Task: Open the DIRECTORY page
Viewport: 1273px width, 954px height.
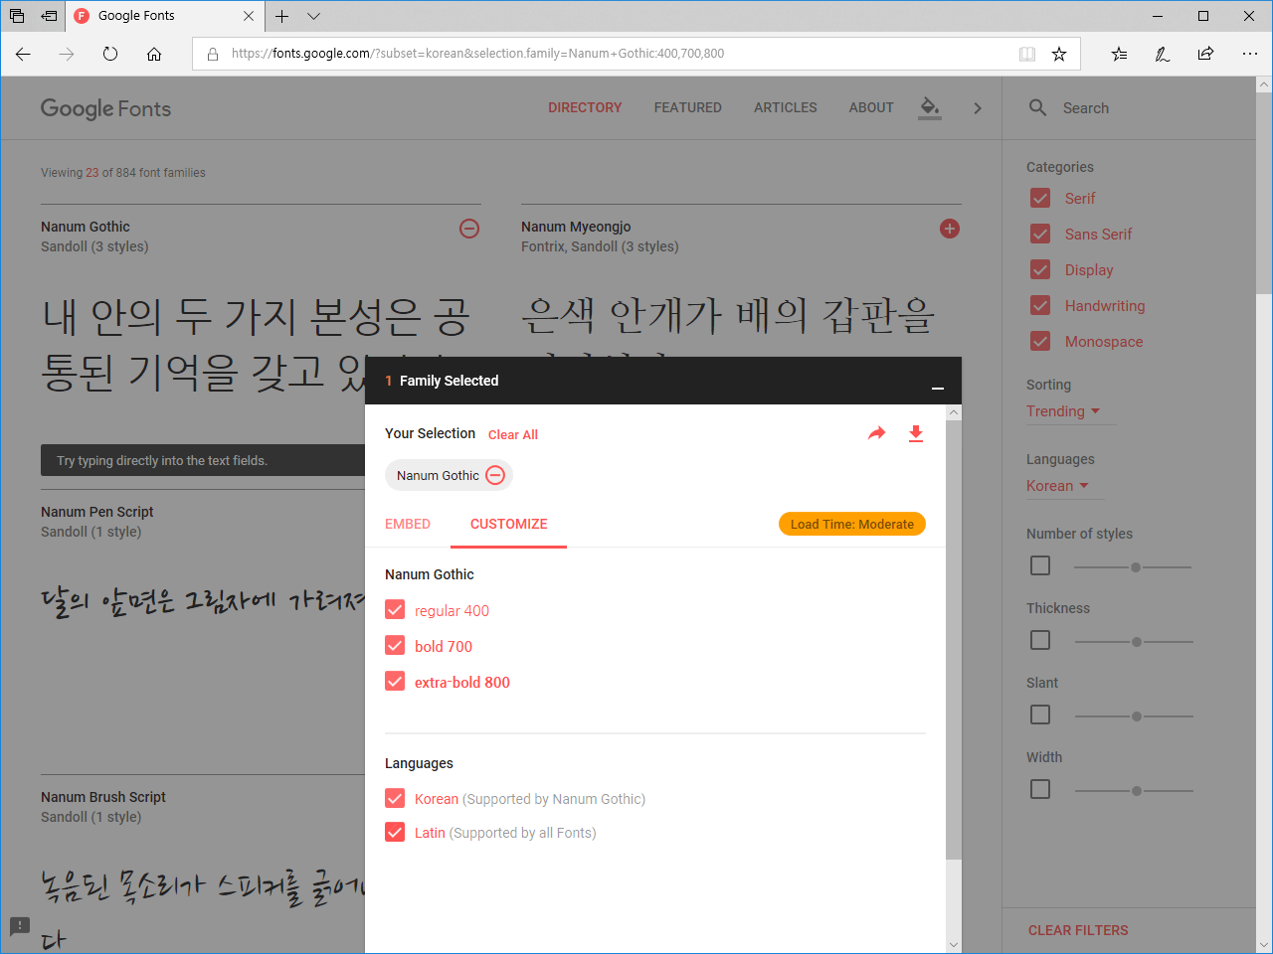Action: click(585, 107)
